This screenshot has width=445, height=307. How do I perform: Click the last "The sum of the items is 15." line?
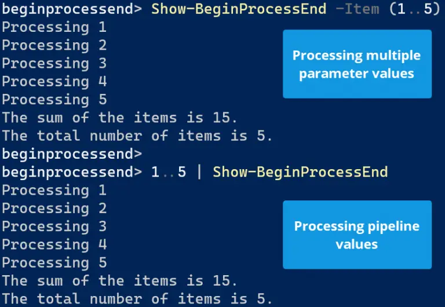tap(119, 281)
